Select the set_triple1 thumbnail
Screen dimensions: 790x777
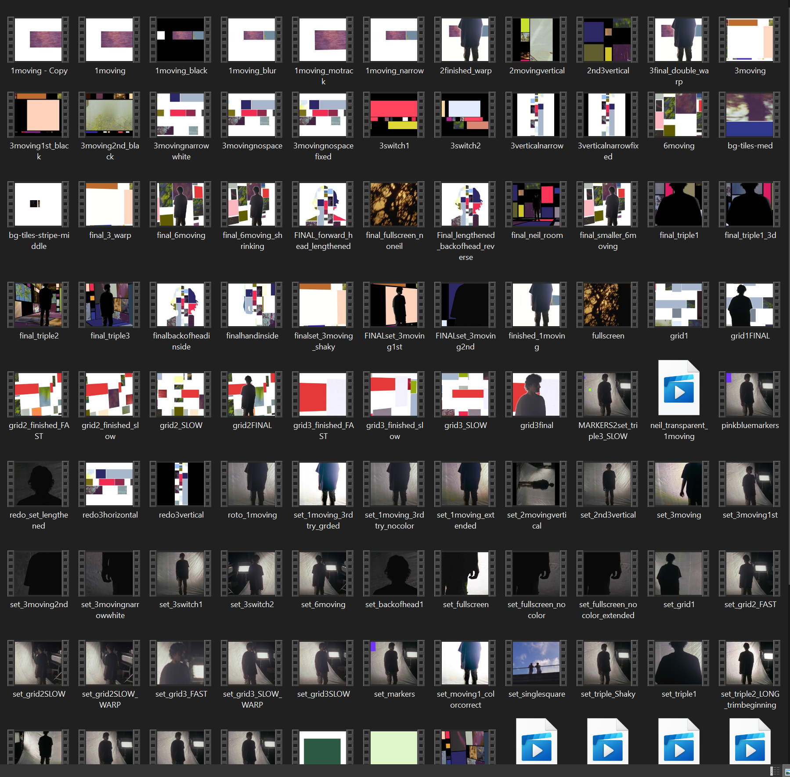[x=678, y=663]
